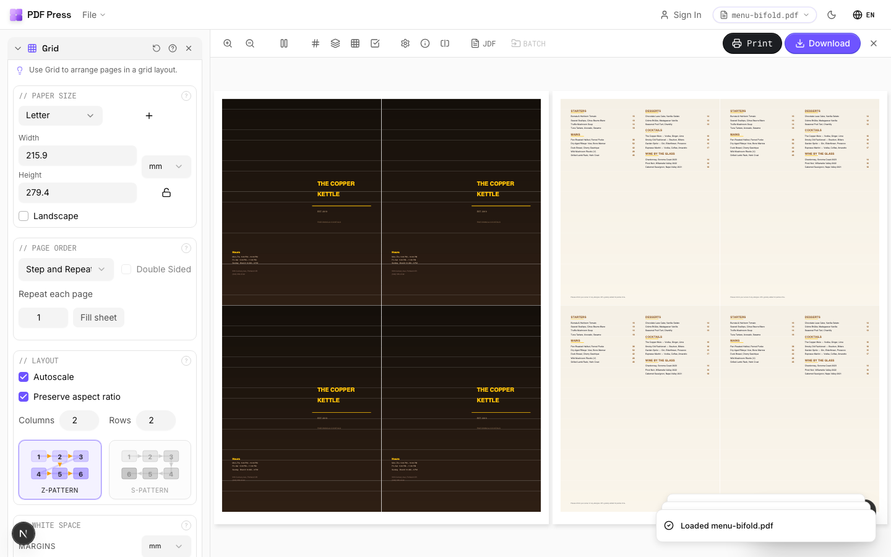Image resolution: width=891 pixels, height=557 pixels.
Task: Click the Height input field
Action: click(x=77, y=192)
